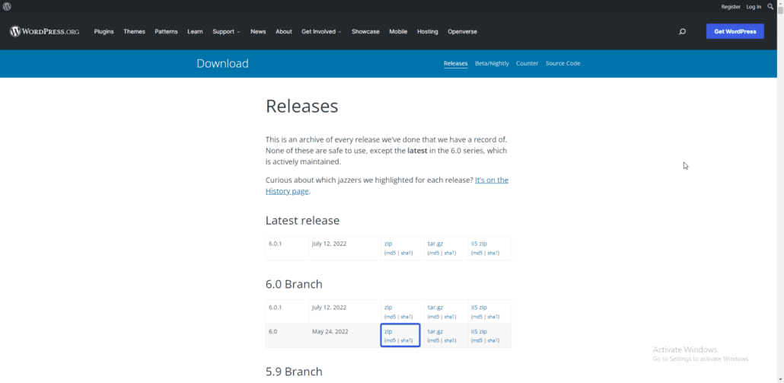Select the "Latest release" heading text
The height and width of the screenshot is (383, 784).
tap(302, 221)
